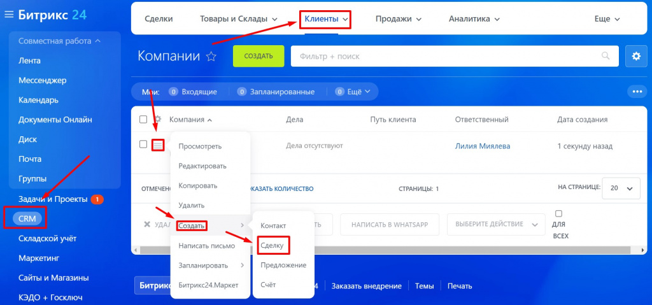Open Документы Онлайн in sidebar
The width and height of the screenshot is (652, 305).
tap(55, 120)
